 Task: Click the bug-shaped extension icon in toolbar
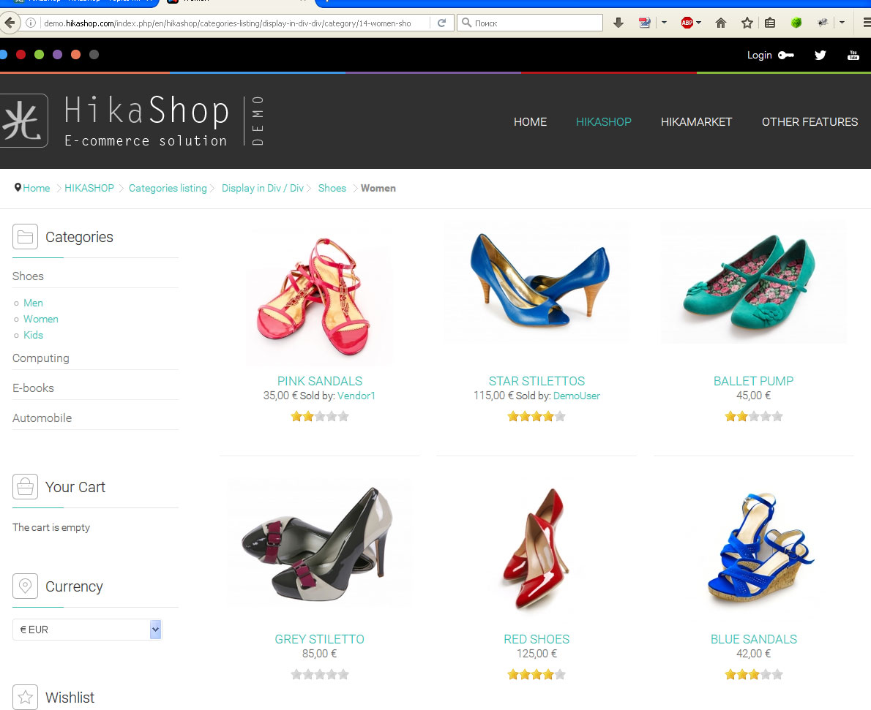click(x=823, y=23)
